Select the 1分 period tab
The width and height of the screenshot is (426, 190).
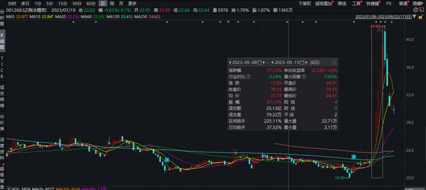coord(38,3)
